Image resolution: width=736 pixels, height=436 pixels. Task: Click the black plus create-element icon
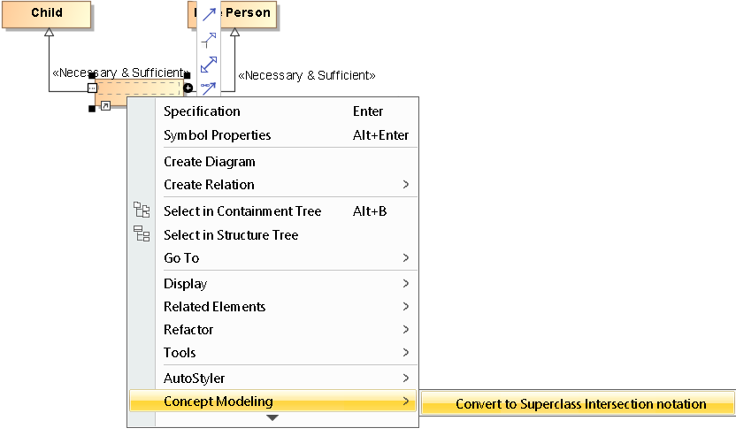(188, 88)
